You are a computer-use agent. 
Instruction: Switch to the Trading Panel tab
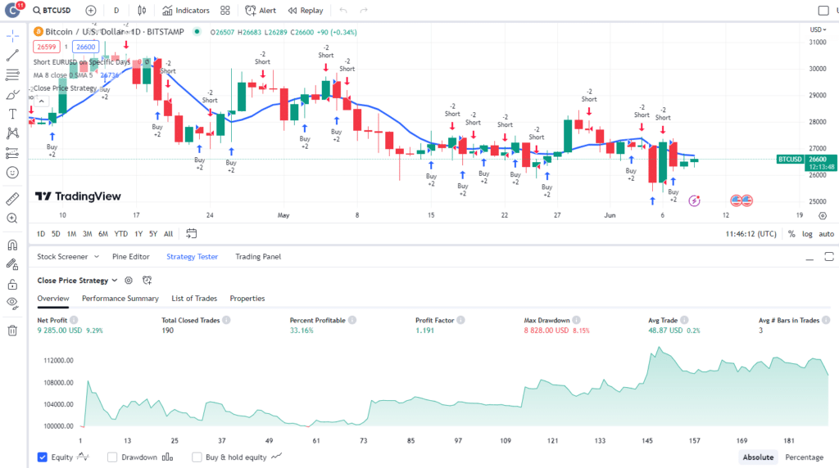click(258, 256)
